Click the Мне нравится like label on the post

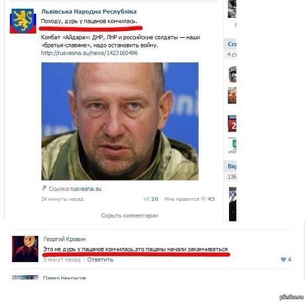tap(182, 199)
